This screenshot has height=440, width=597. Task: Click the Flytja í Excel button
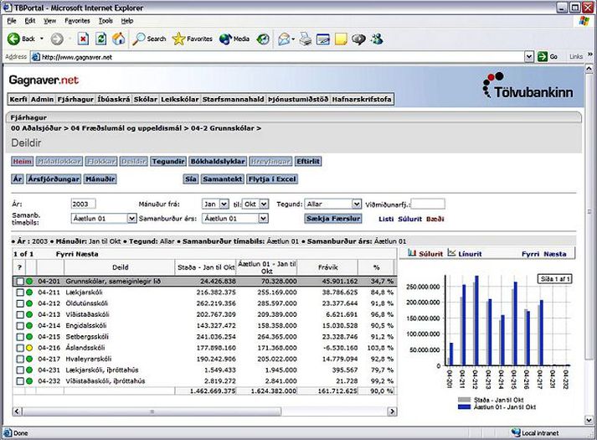pyautogui.click(x=272, y=179)
